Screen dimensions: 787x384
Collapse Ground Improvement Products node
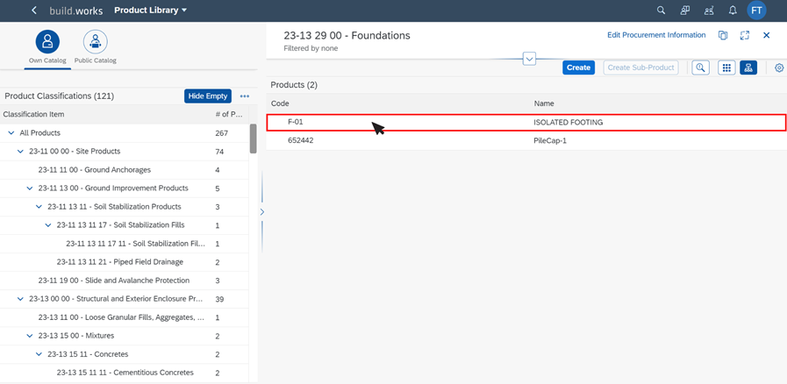pos(30,188)
